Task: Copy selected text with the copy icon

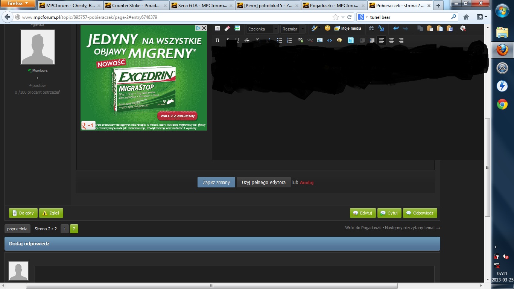Action: pos(420,28)
